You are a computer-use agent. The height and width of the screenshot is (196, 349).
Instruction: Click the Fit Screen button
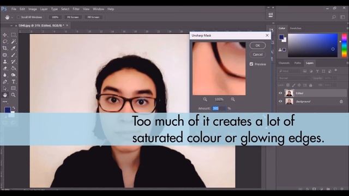coord(73,17)
